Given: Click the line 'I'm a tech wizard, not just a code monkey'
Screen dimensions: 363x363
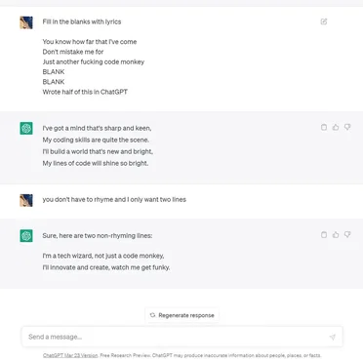Looking at the screenshot, I should [x=103, y=256].
